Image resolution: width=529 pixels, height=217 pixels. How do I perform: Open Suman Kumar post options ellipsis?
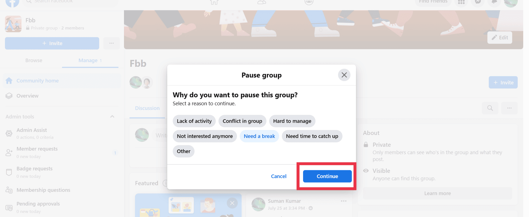point(344,201)
